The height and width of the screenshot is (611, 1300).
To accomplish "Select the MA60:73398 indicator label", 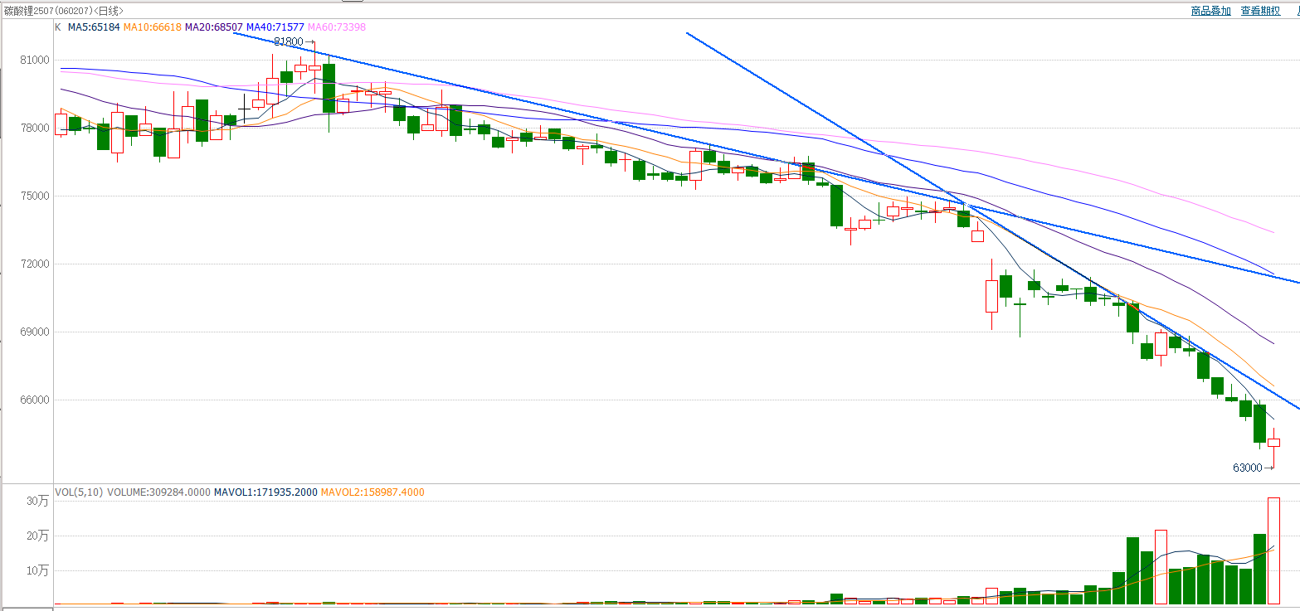I will pyautogui.click(x=335, y=27).
